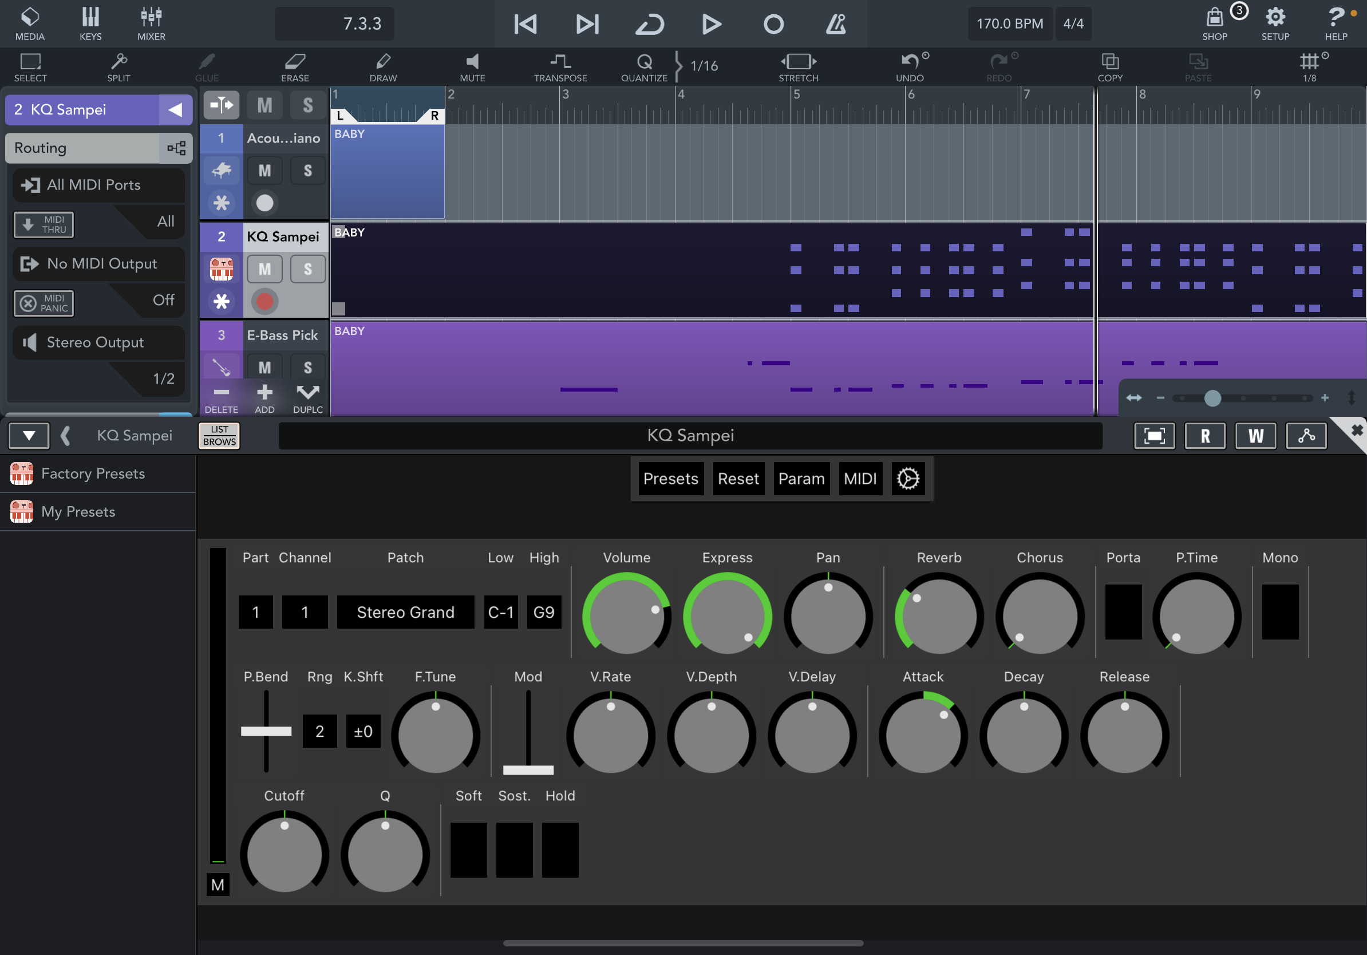Expand the Routing section
The image size is (1367, 955).
(99, 148)
